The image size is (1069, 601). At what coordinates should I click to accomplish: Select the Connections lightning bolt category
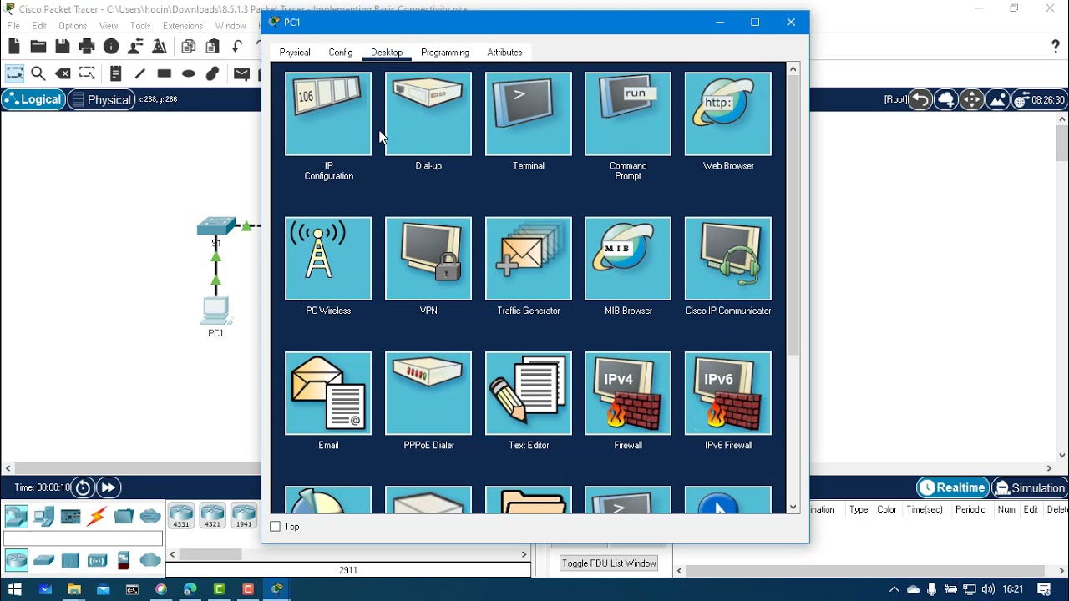pos(97,517)
